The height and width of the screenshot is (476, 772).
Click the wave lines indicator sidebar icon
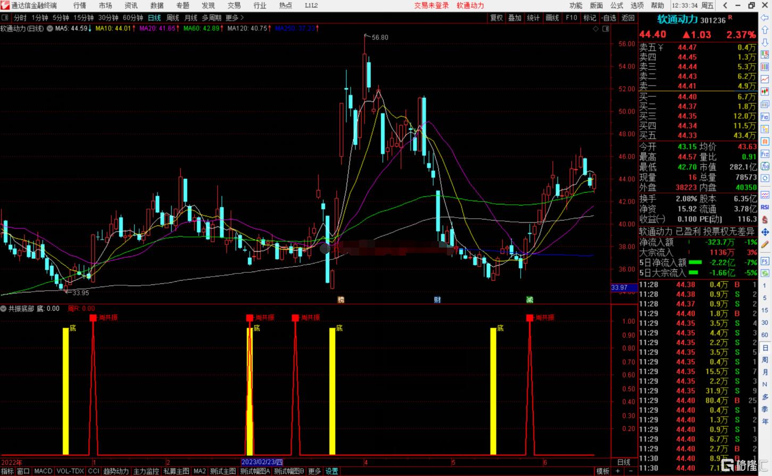point(765,194)
